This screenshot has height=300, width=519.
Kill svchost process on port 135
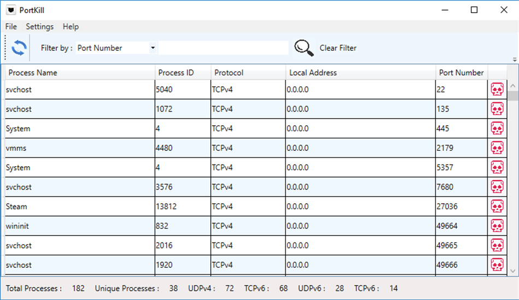[x=497, y=109]
